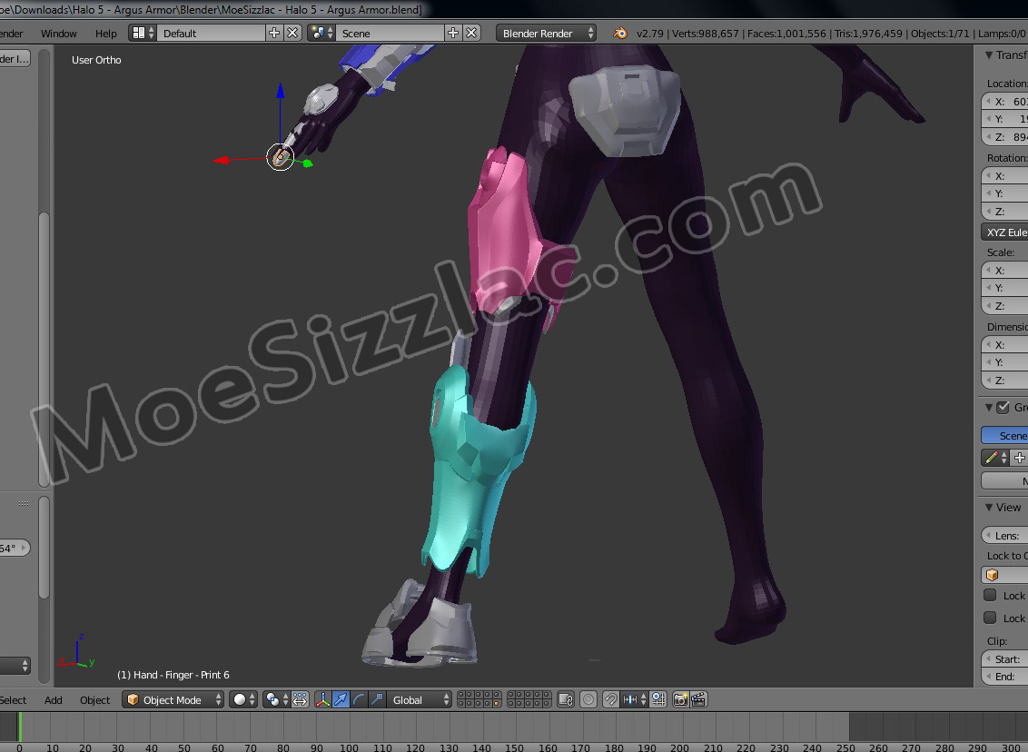Click the red X axis manipulator arrow
Screen dimensions: 1028x752
tap(222, 160)
